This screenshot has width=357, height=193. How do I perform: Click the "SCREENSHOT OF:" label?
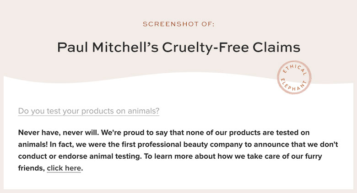tap(178, 24)
